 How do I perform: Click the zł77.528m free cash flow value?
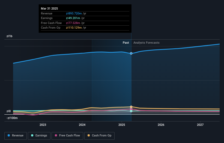tap(73, 23)
